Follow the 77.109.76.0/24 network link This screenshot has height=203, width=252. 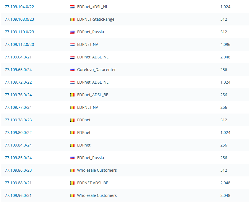18,95
